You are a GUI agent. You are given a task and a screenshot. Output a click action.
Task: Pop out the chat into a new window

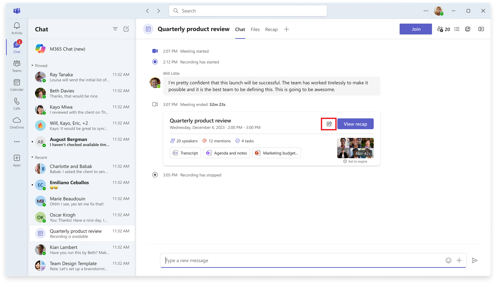point(468,29)
